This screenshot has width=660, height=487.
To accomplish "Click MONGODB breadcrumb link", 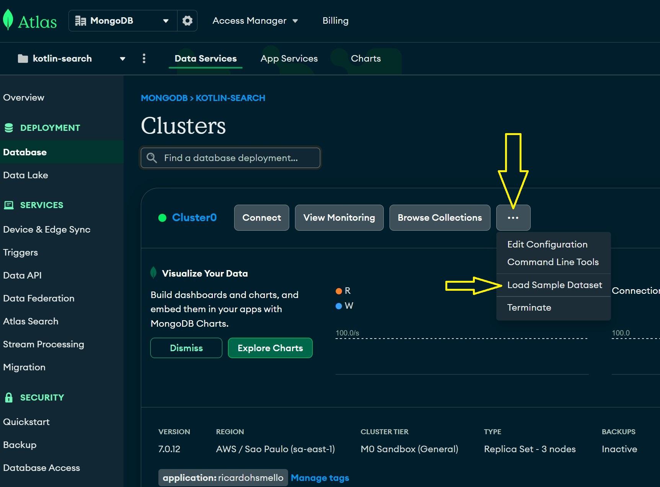I will (164, 98).
